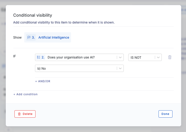
Task: Open the IS NOT operator chevron
Action: pos(158,57)
